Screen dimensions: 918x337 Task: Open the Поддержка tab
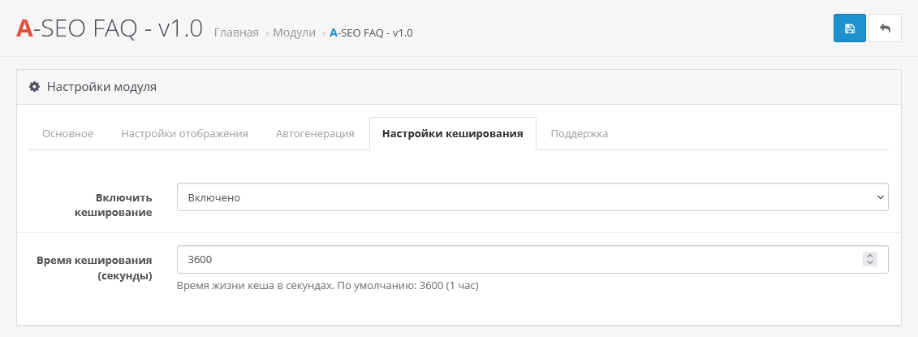coord(579,134)
